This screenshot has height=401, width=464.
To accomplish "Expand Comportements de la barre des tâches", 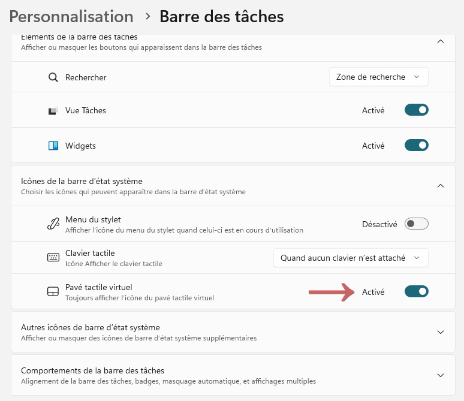I will [x=441, y=375].
